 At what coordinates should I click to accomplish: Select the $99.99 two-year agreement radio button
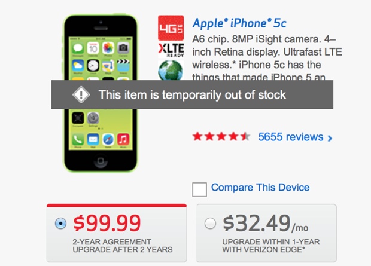60,223
